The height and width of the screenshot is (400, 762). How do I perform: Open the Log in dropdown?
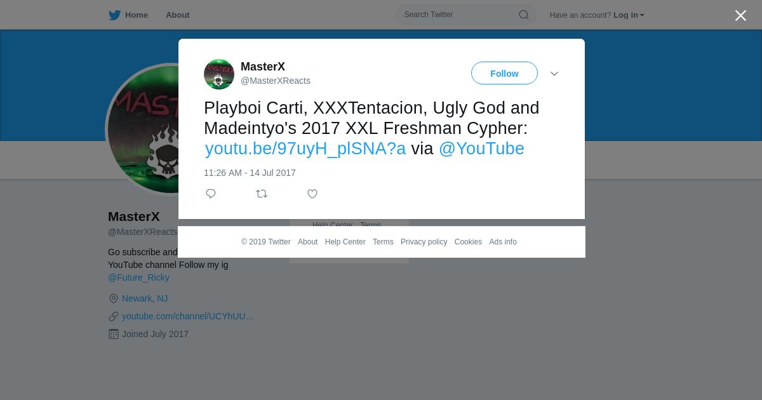click(x=629, y=15)
